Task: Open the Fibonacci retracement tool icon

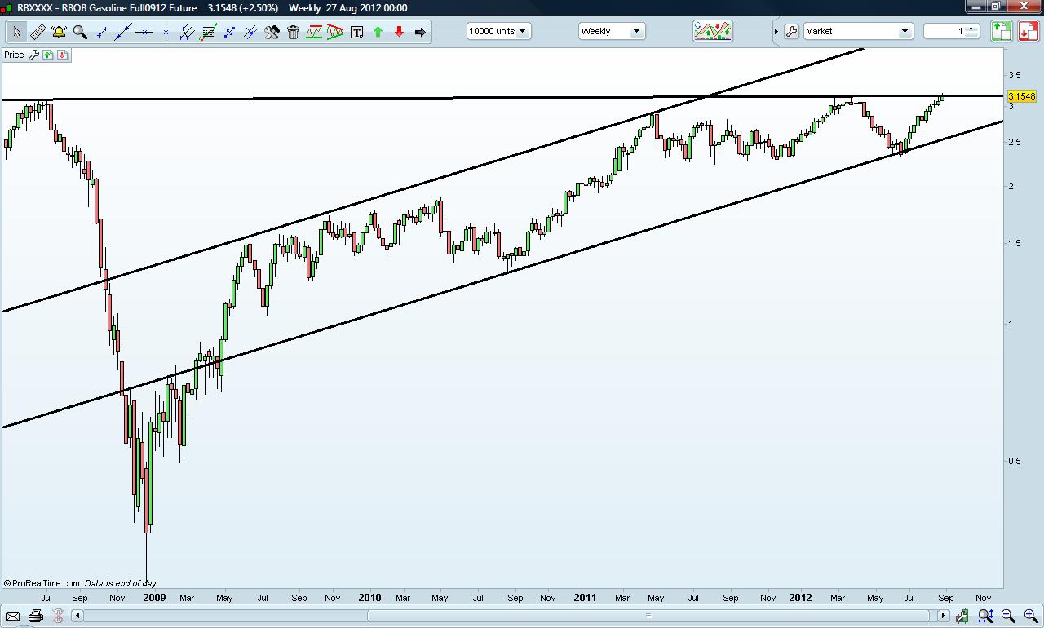Action: click(x=208, y=32)
